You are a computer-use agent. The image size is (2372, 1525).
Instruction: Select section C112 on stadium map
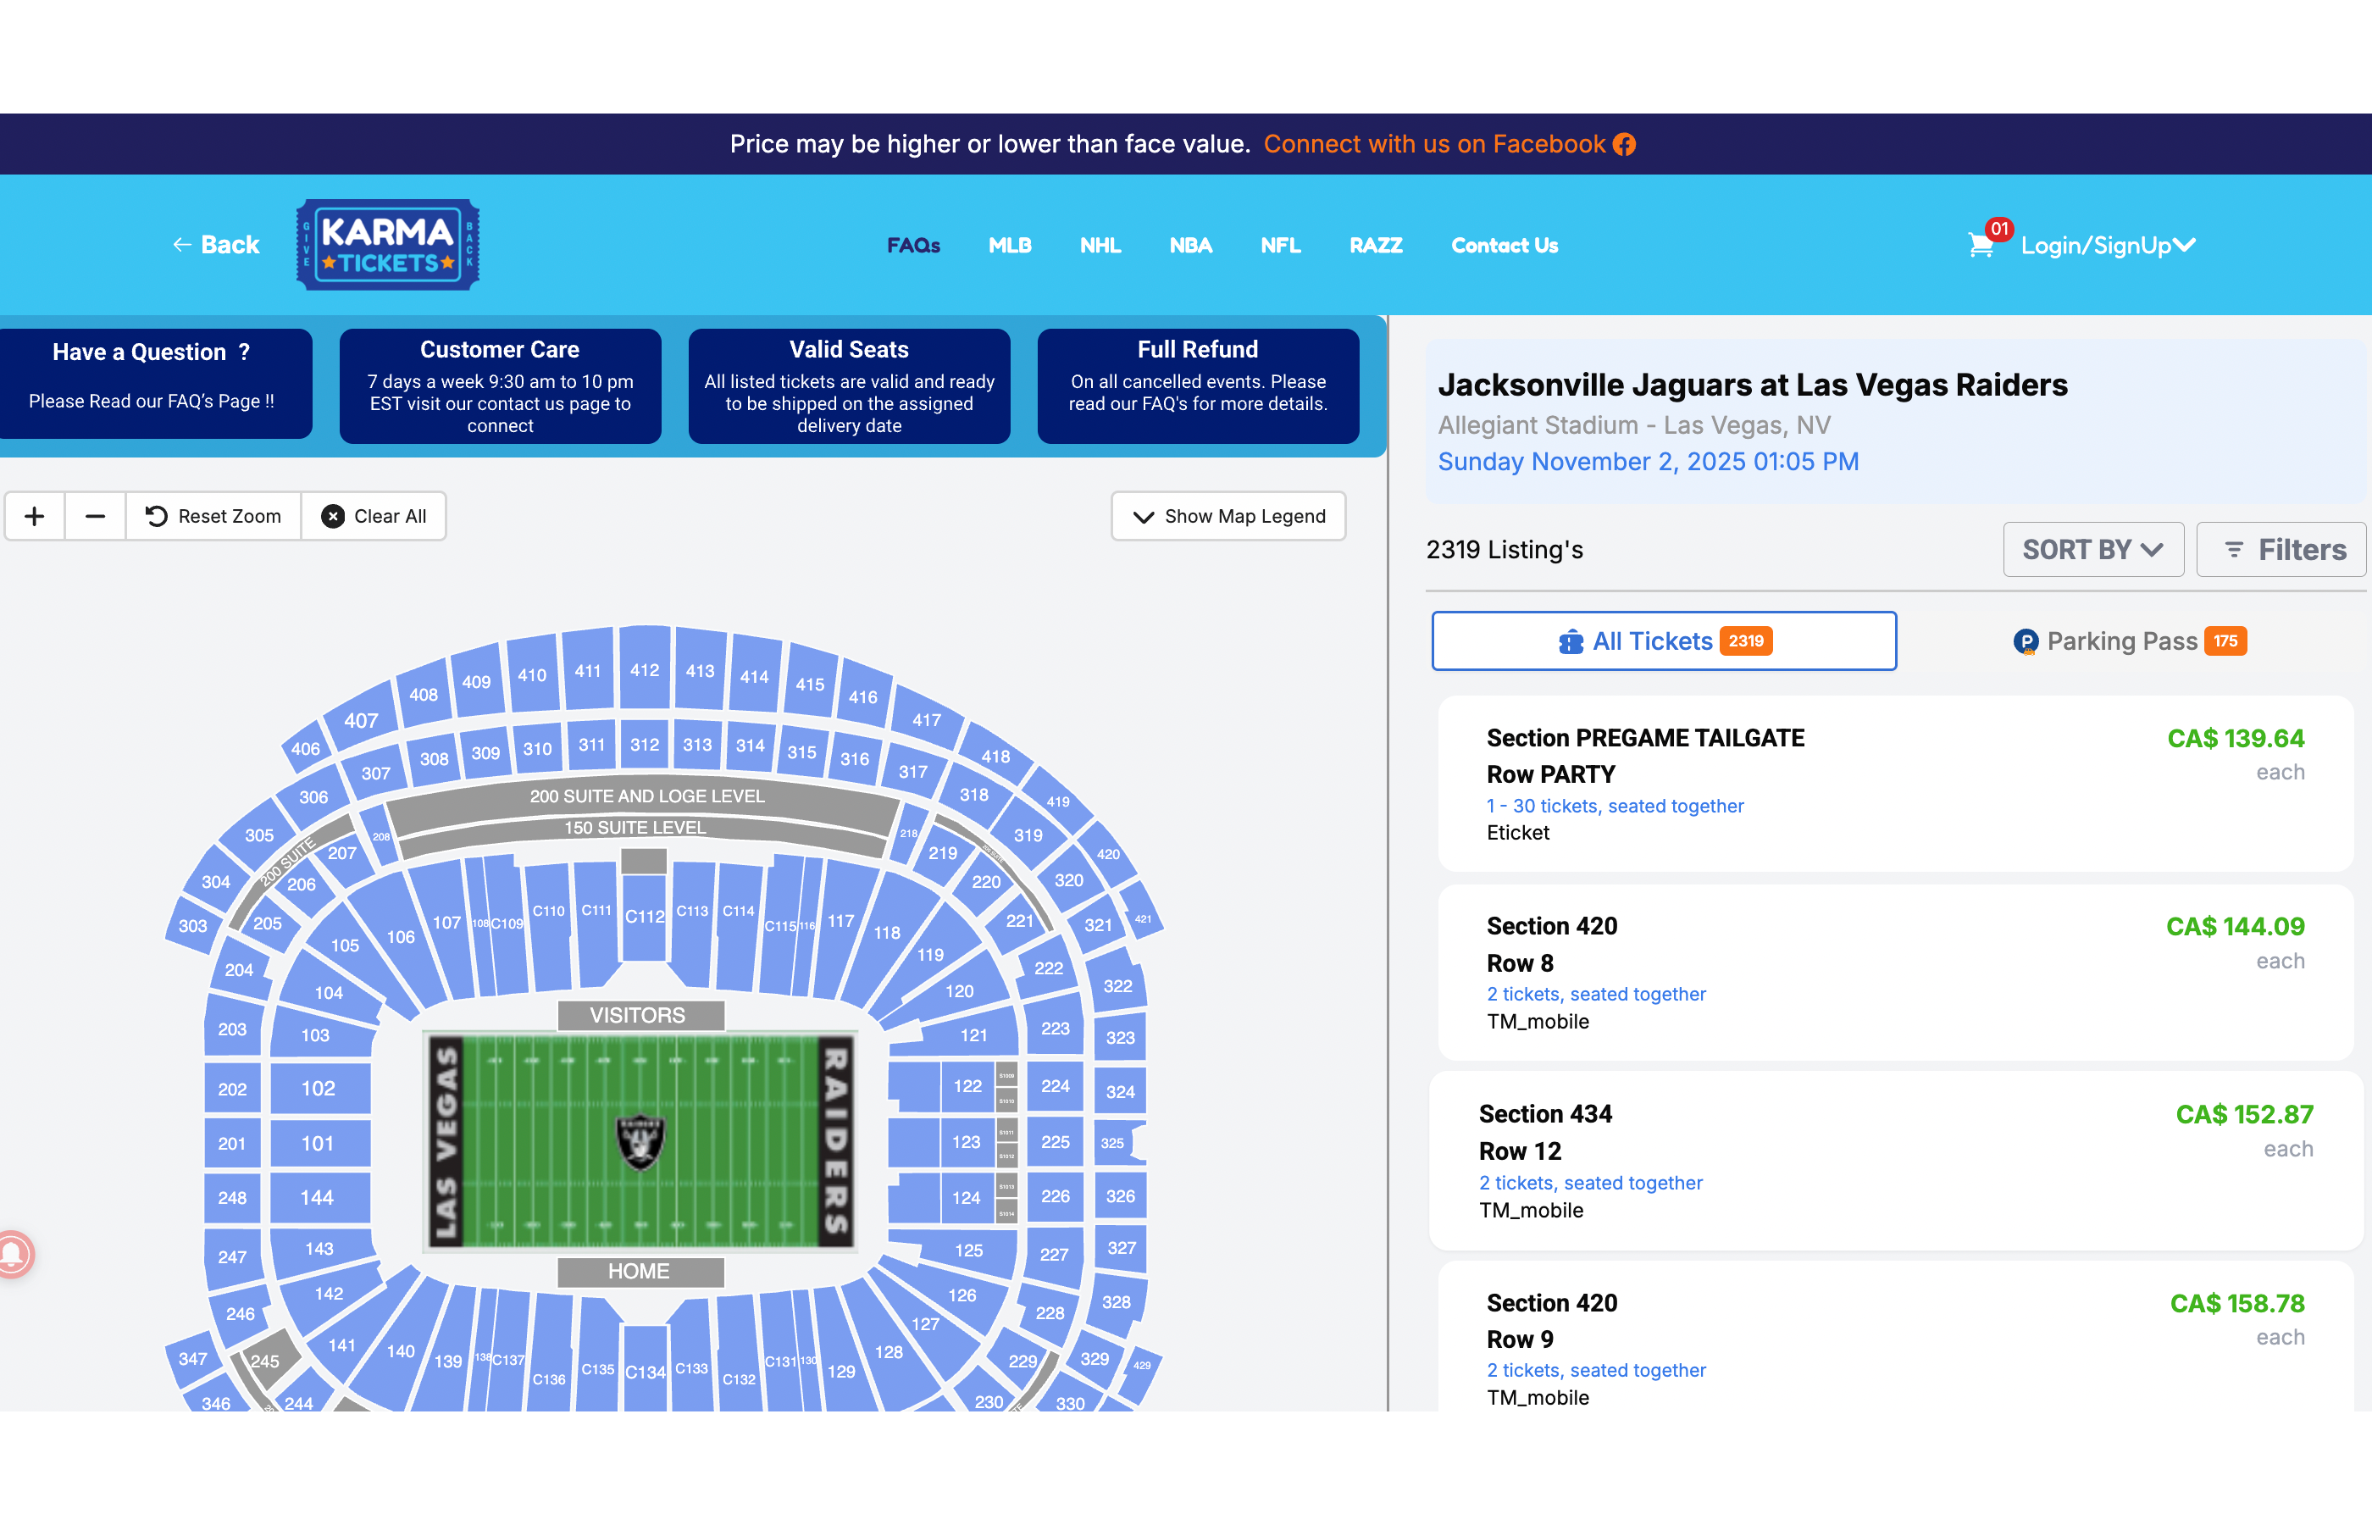645,916
